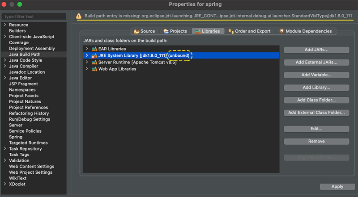Open Refactoring History page
358x197 pixels.
(29, 113)
